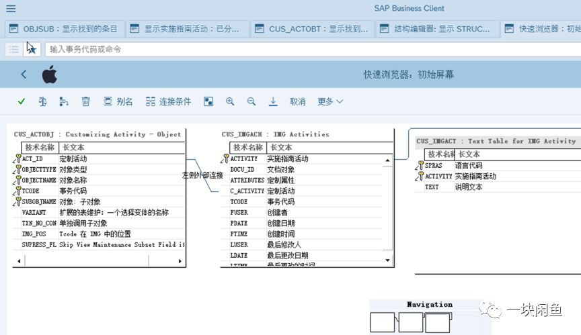The width and height of the screenshot is (581, 335).
Task: Delete with the trash can icon
Action: click(x=85, y=101)
